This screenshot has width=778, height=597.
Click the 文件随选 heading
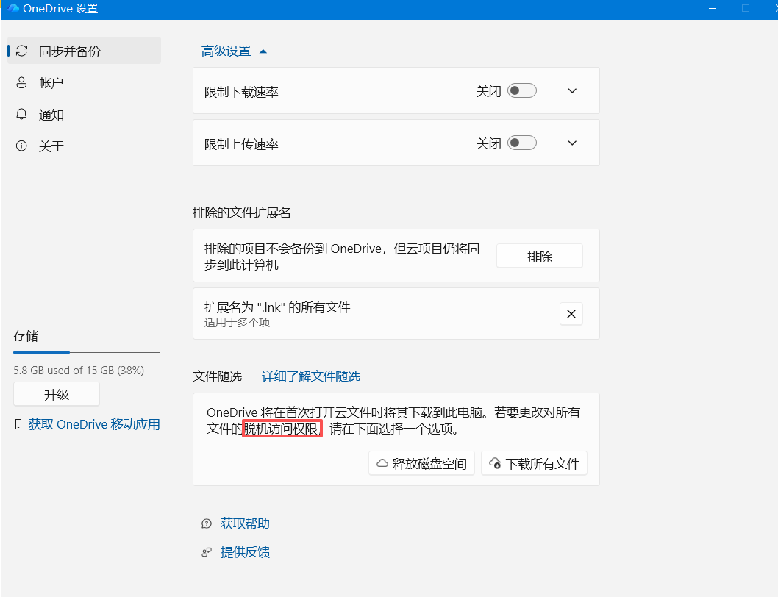tap(218, 376)
